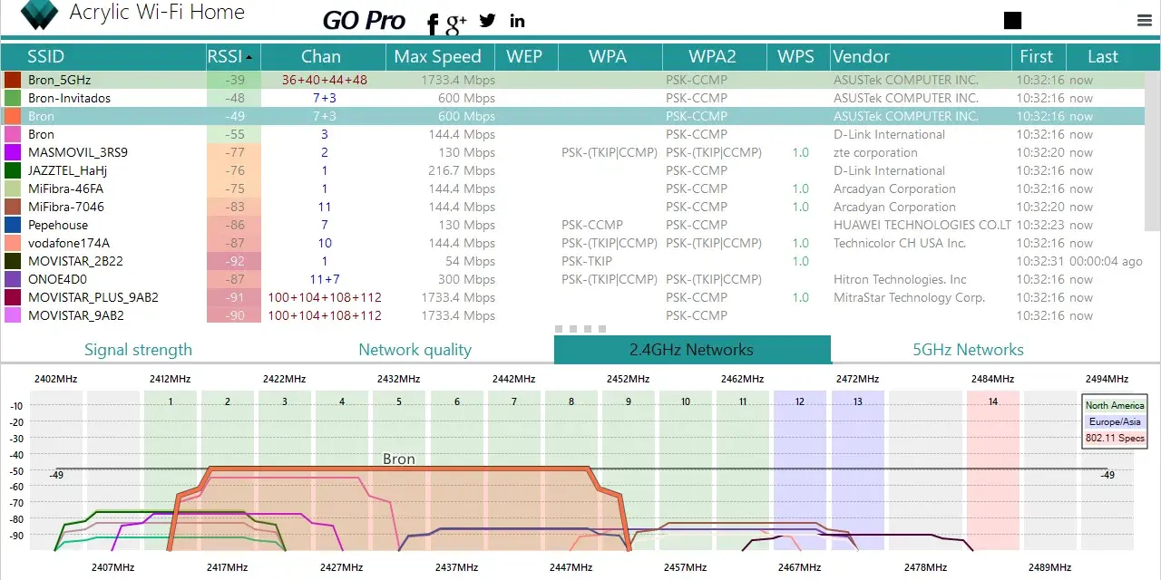Select MASMOVIL_3RS9 network name

tap(78, 152)
